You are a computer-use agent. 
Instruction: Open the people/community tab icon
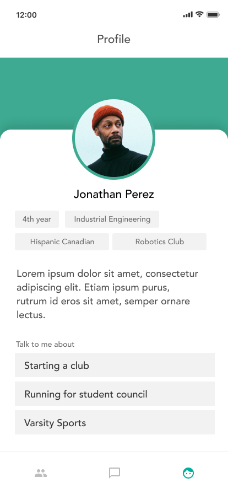pos(41,473)
